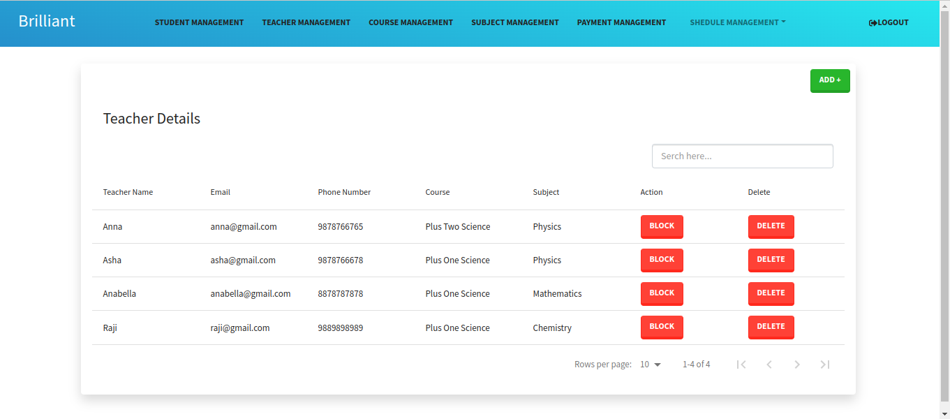Delete teacher Anabella
Image resolution: width=950 pixels, height=419 pixels.
pos(771,293)
